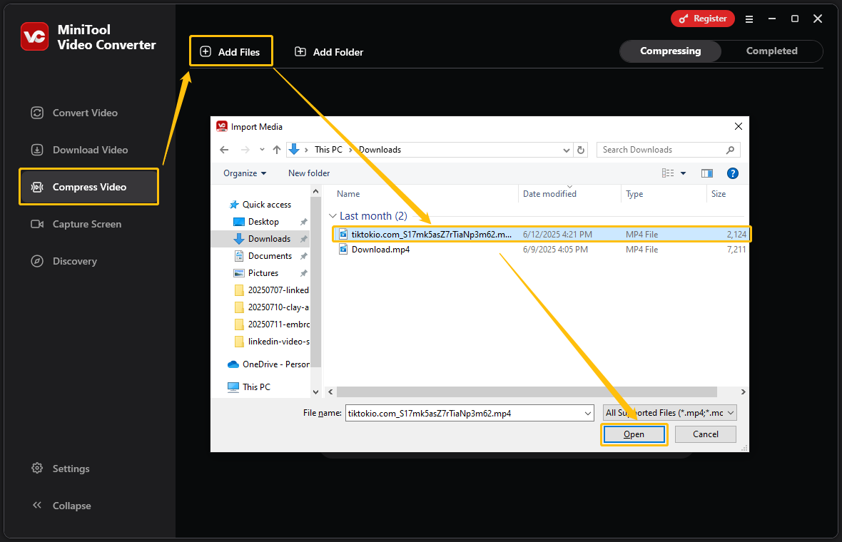Click the horizontal scrollbar right arrow

point(744,392)
